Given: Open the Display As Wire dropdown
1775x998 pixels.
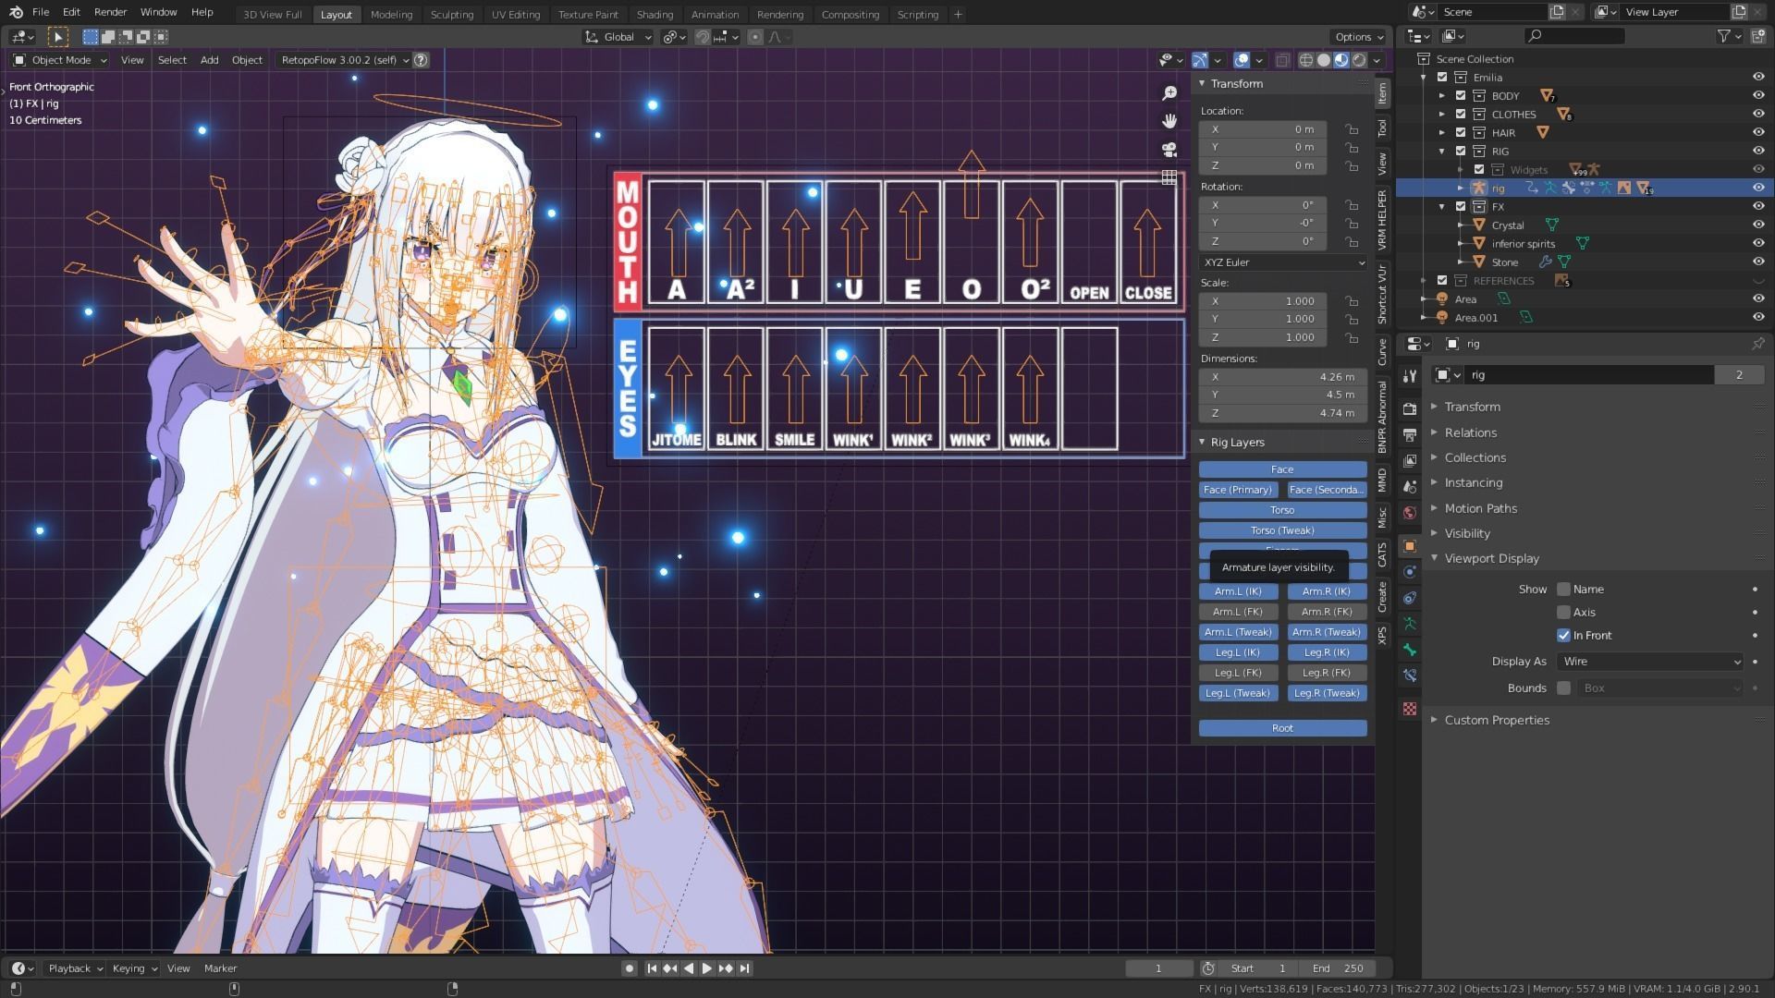Looking at the screenshot, I should tap(1650, 662).
